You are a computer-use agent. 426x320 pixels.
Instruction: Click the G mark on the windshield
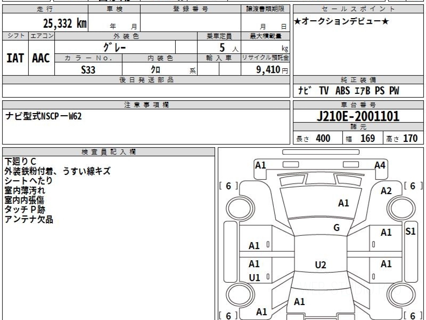[x=337, y=228]
